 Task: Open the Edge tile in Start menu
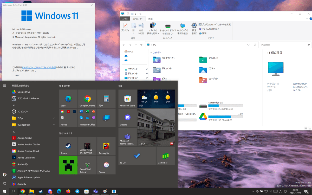tap(68, 99)
